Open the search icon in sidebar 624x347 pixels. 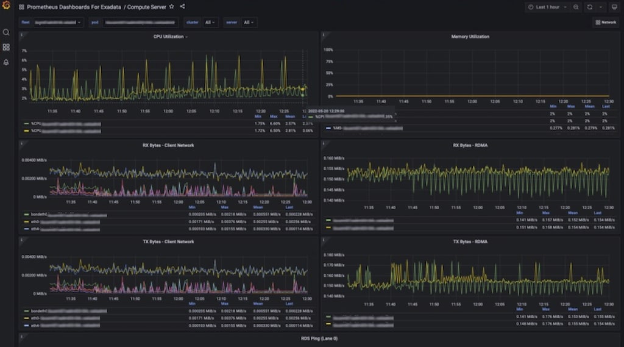(x=6, y=32)
